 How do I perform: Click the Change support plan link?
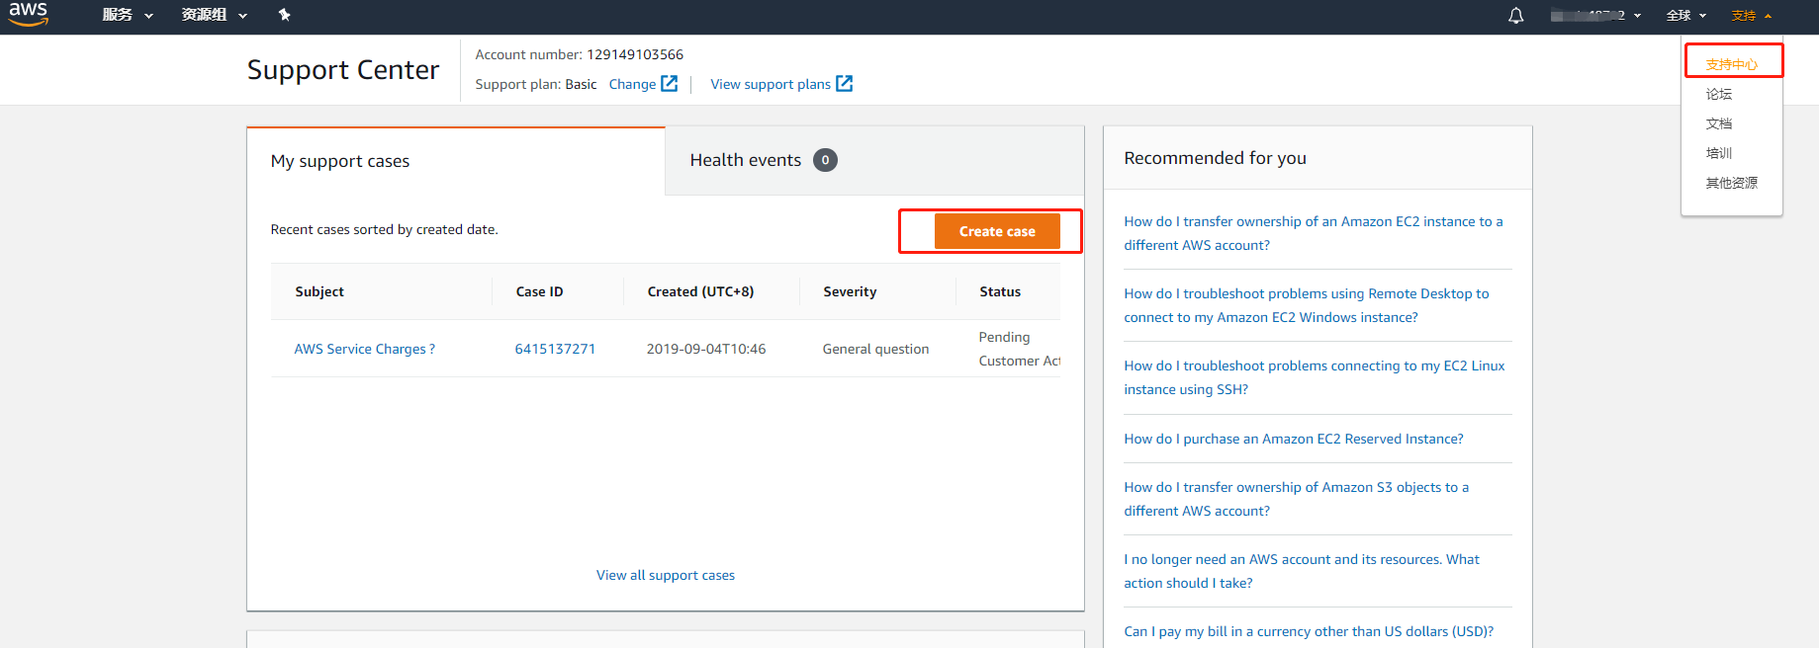tap(632, 84)
